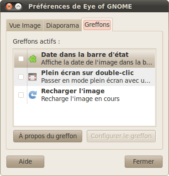Click the Configurer le greffon button

point(121,136)
